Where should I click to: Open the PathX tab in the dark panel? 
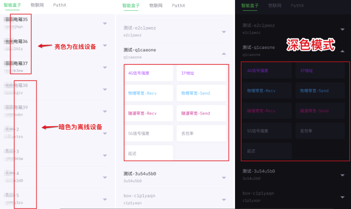(x=297, y=6)
